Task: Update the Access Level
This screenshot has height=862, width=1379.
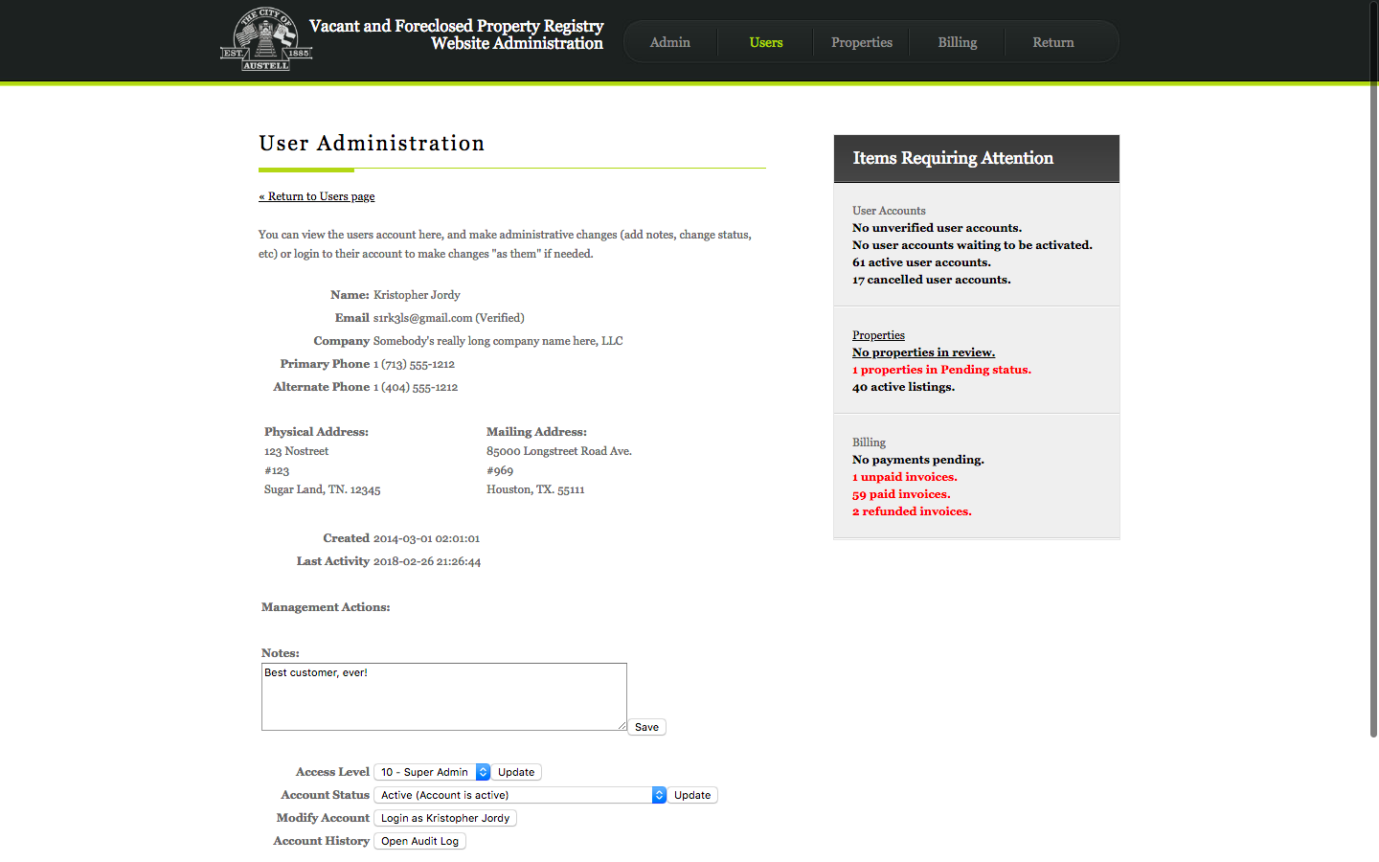Action: coord(516,772)
